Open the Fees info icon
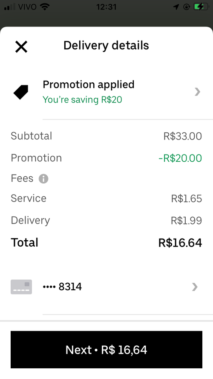This screenshot has width=213, height=379. tap(43, 179)
